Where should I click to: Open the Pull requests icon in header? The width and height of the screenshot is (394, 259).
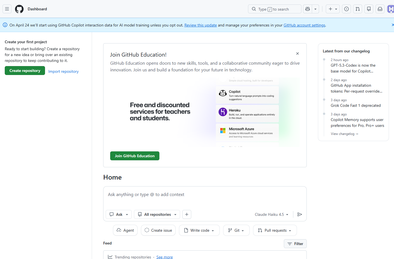point(358,9)
